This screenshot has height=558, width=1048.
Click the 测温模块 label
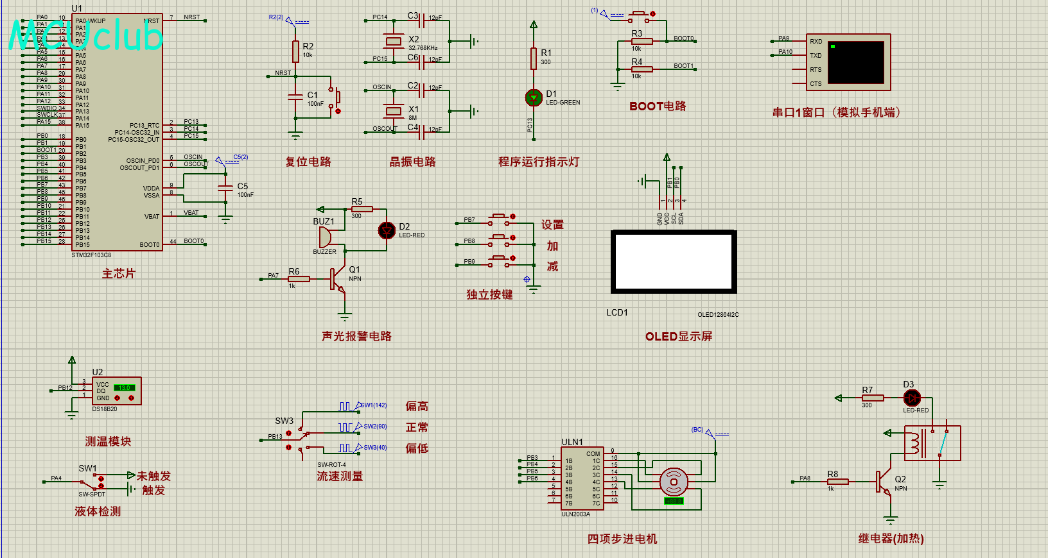(108, 441)
